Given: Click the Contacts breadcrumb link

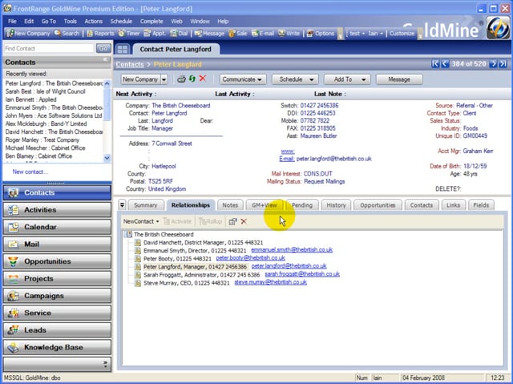Looking at the screenshot, I should click(130, 64).
